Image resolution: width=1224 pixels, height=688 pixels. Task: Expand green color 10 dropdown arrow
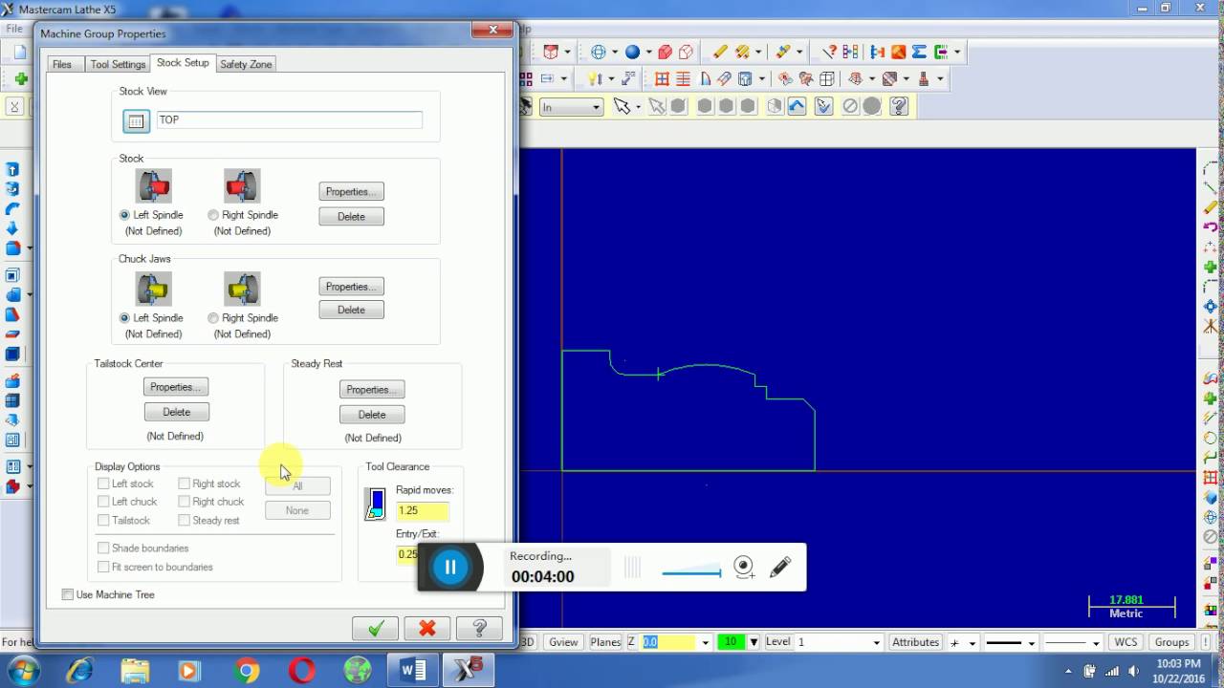(x=754, y=642)
